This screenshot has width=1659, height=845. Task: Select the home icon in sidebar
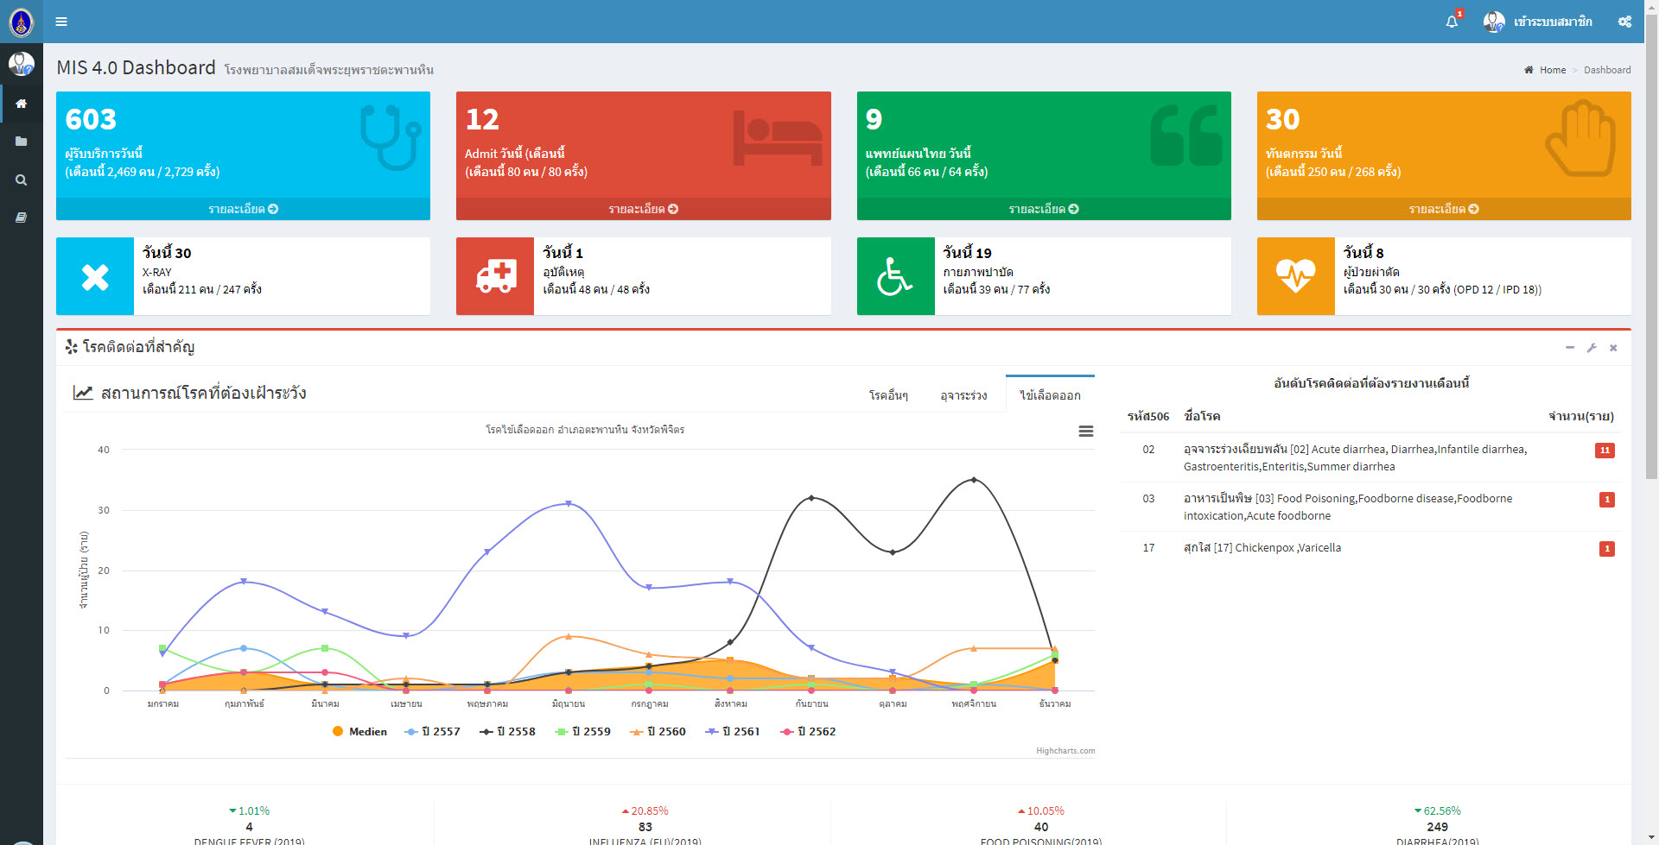tap(22, 104)
